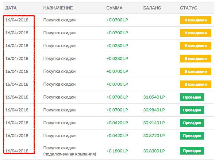223x161 pixels.
Task: Click the 31.0540 LP balance value
Action: pyautogui.click(x=154, y=97)
